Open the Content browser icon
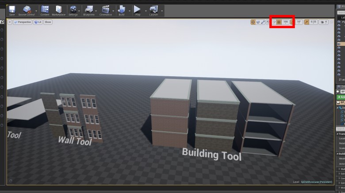 tap(45, 10)
